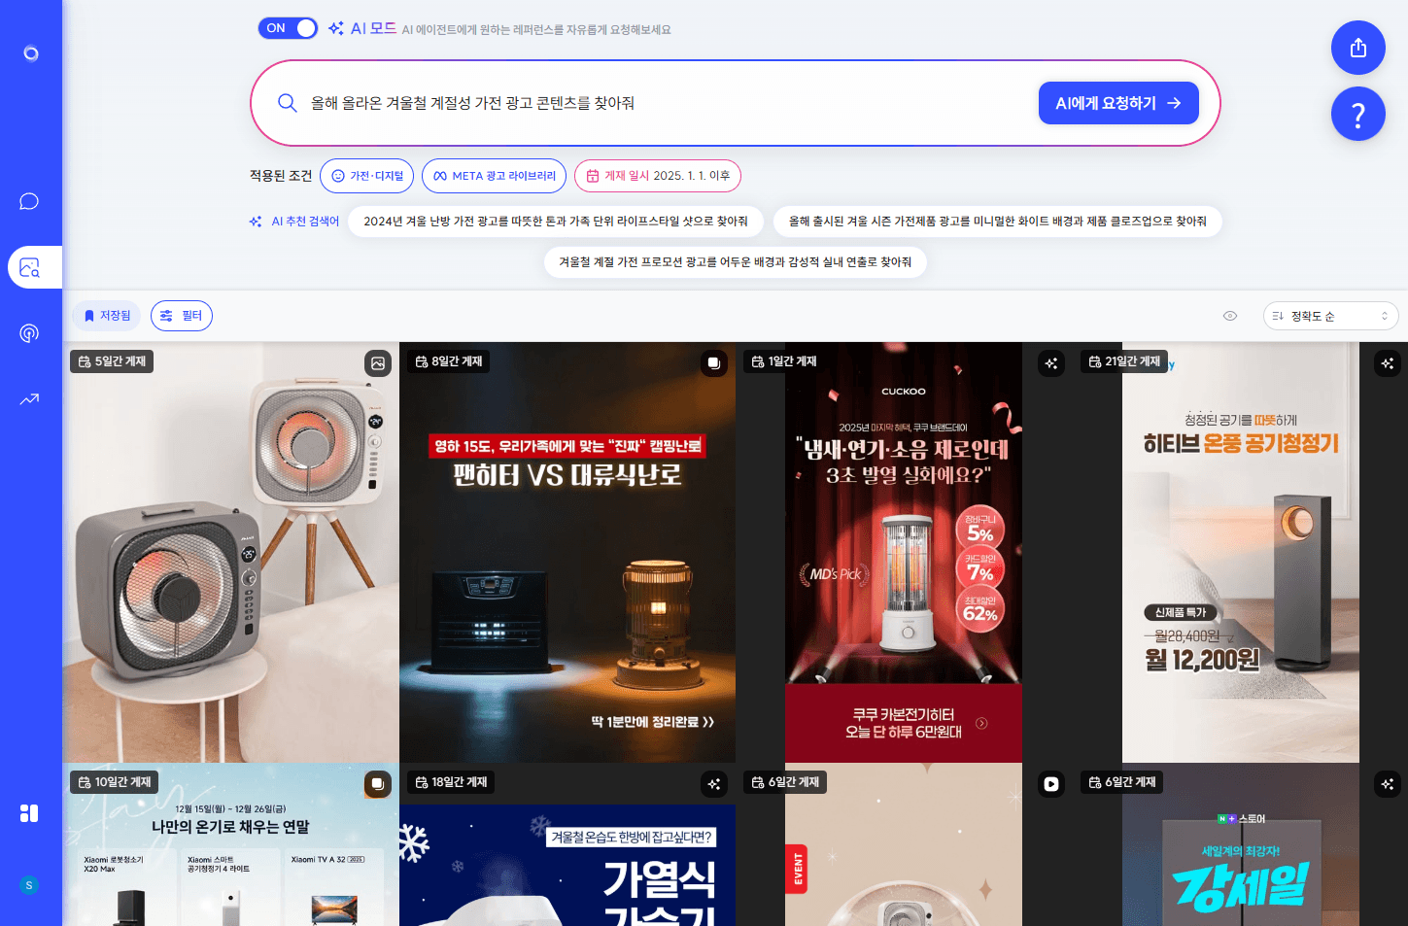Click the 10일간 게재 badge

pos(115,782)
